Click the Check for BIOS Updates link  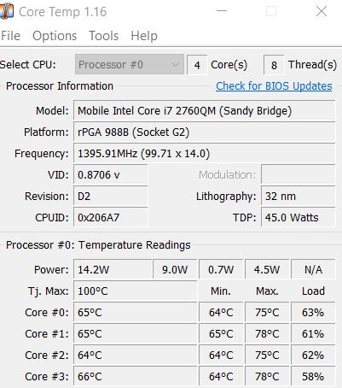(274, 85)
